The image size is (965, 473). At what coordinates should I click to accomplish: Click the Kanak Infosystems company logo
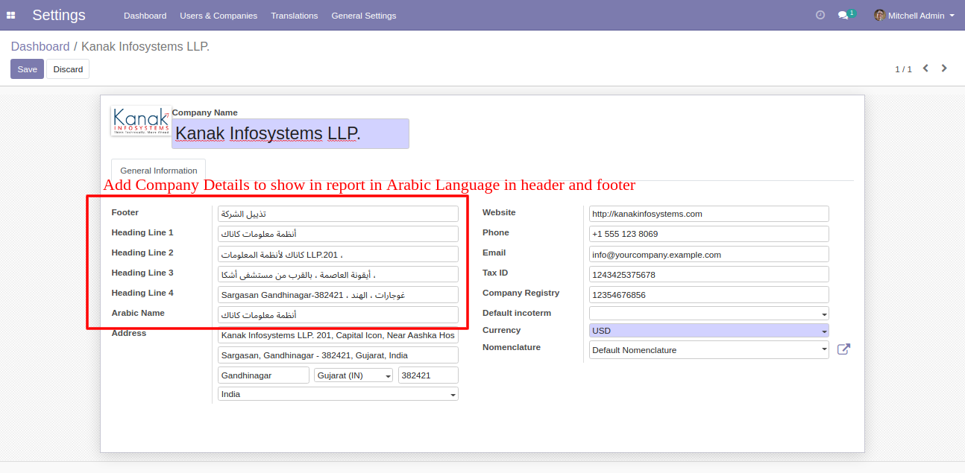(141, 121)
